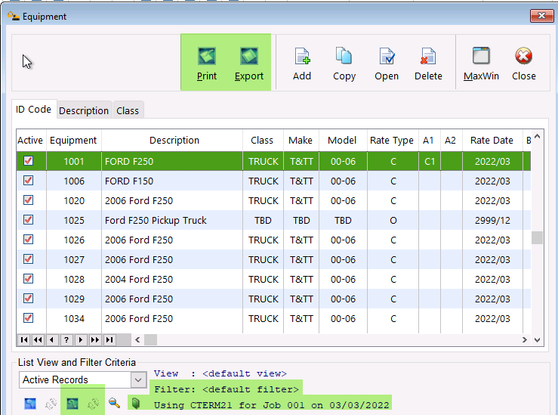Viewport: 558px width, 415px height.
Task: Click the green filter question-mark icon
Action: [72, 404]
